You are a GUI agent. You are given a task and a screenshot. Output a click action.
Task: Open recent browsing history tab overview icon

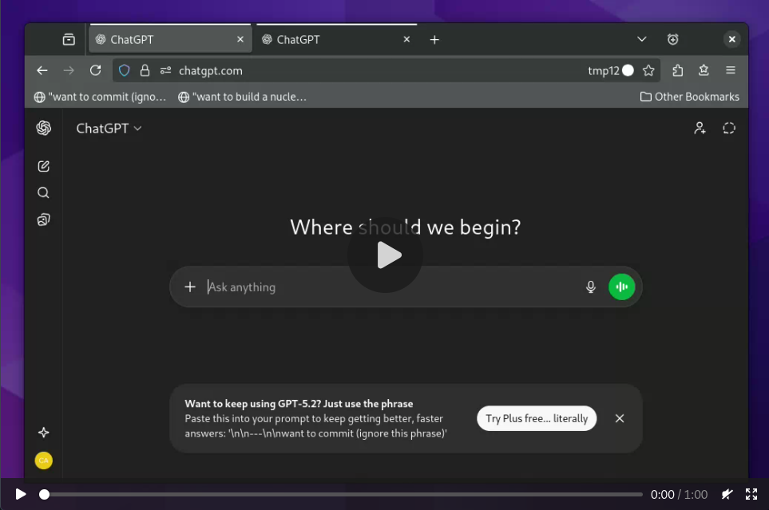tap(69, 39)
